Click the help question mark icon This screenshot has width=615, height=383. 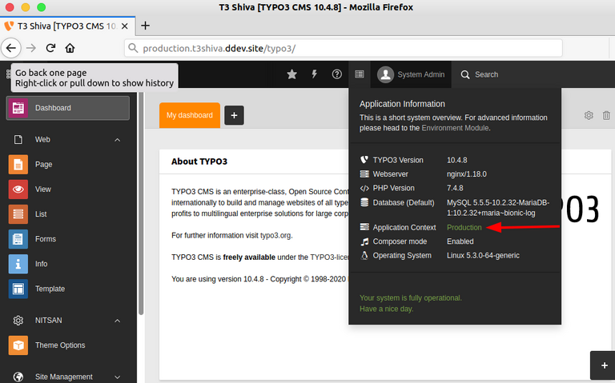(x=336, y=74)
